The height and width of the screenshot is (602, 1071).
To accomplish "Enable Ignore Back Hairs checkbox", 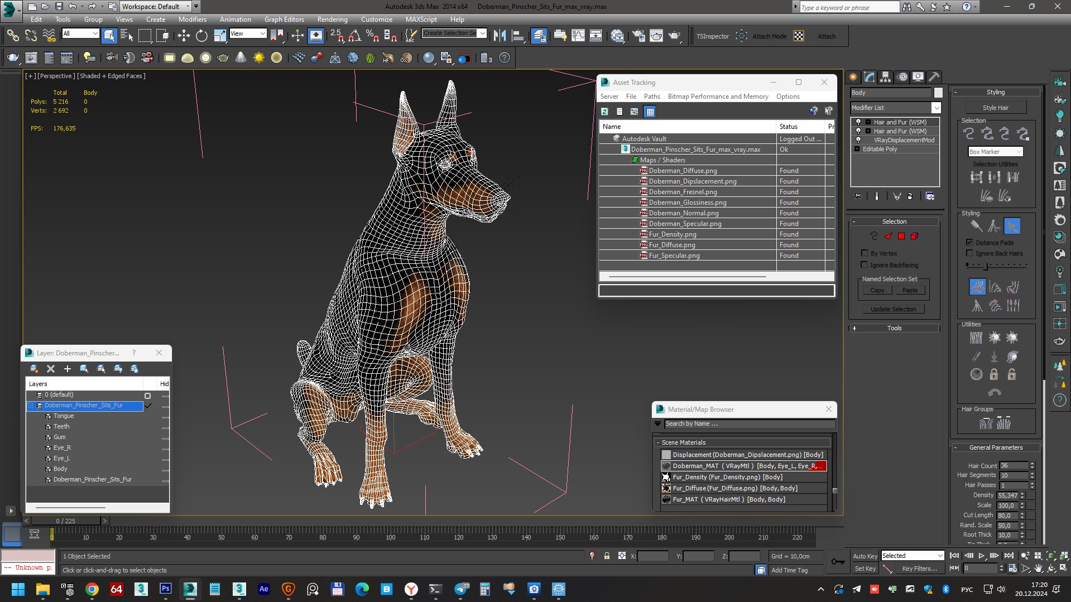I will (x=969, y=253).
